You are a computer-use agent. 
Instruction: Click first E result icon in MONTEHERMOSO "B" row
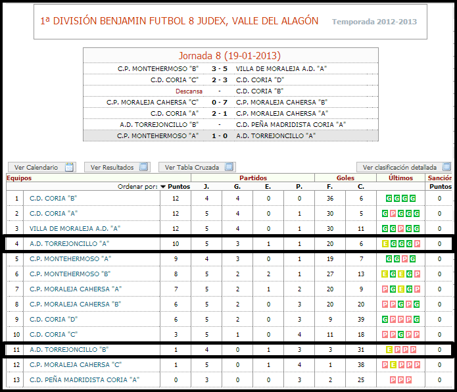tap(385, 274)
